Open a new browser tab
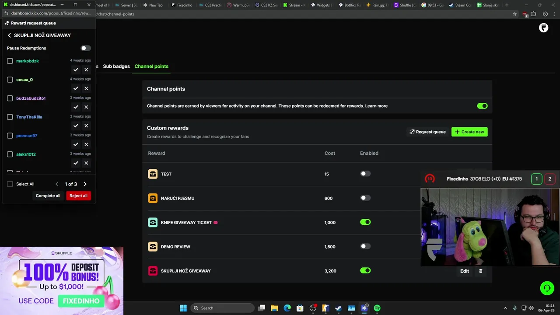Image resolution: width=560 pixels, height=315 pixels. [x=507, y=5]
